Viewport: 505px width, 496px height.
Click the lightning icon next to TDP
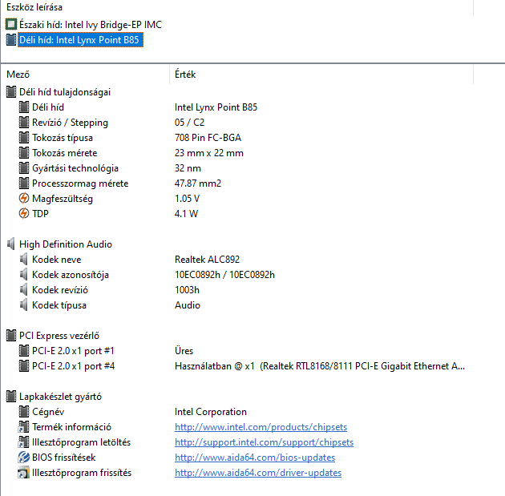(x=24, y=214)
